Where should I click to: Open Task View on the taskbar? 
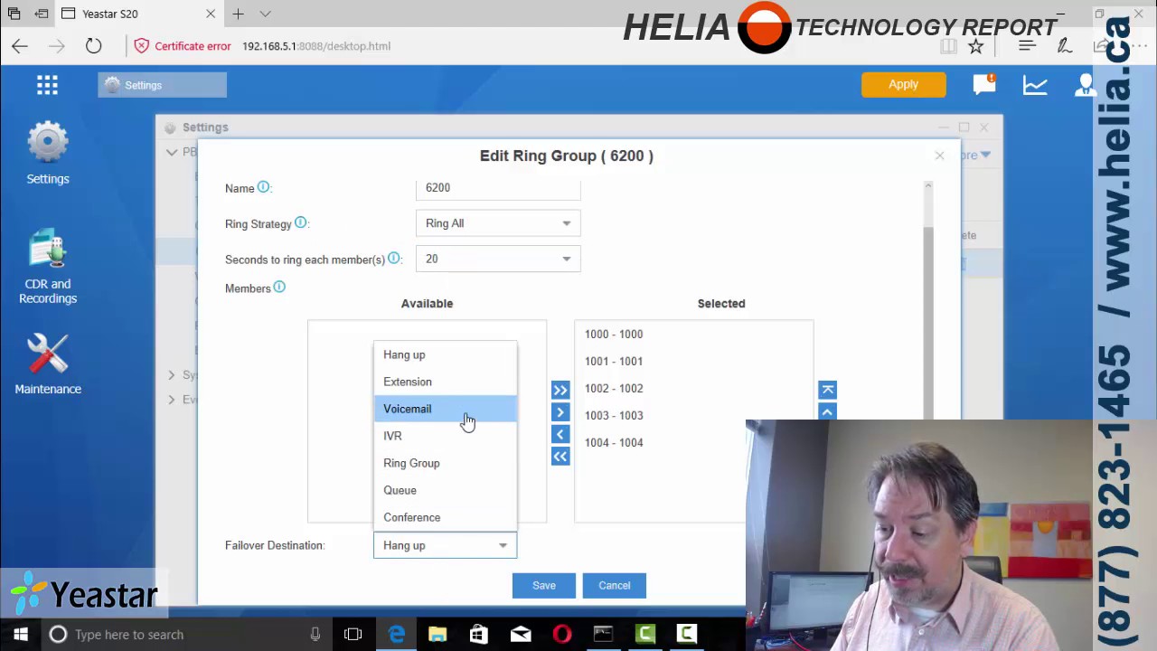(353, 635)
